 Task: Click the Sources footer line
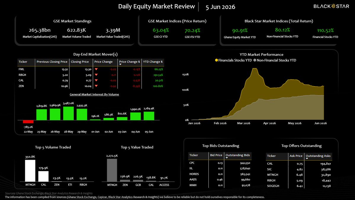(x=49, y=193)
